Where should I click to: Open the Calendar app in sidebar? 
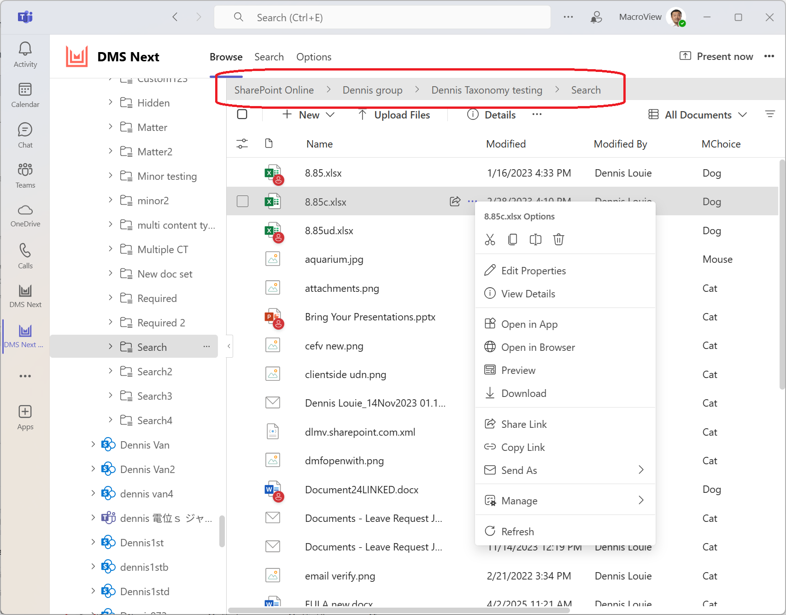[25, 95]
